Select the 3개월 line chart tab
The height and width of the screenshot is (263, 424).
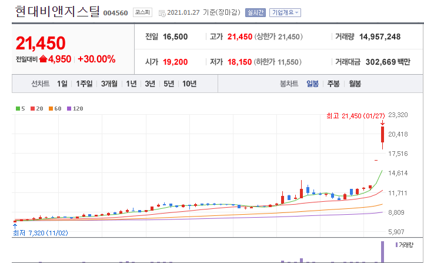(x=109, y=84)
